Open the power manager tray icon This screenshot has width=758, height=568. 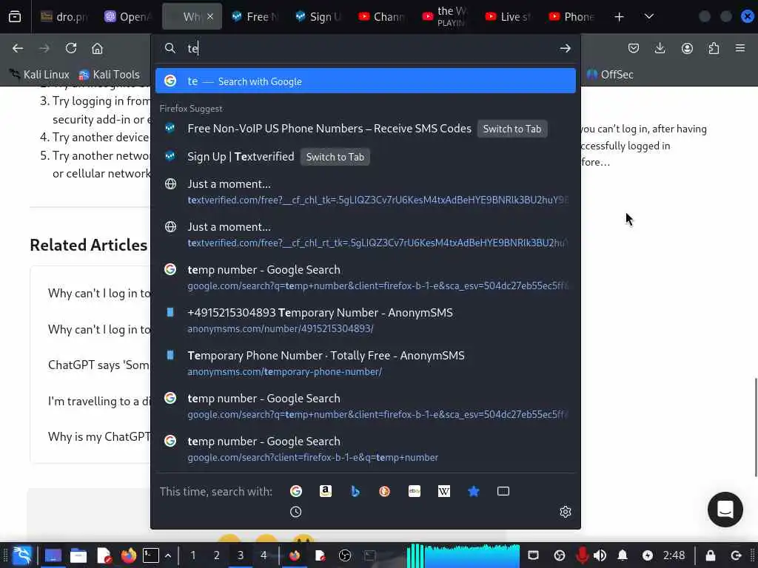tap(648, 555)
